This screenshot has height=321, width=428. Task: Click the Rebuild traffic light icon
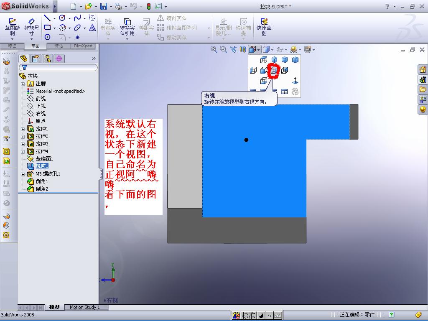click(x=149, y=6)
